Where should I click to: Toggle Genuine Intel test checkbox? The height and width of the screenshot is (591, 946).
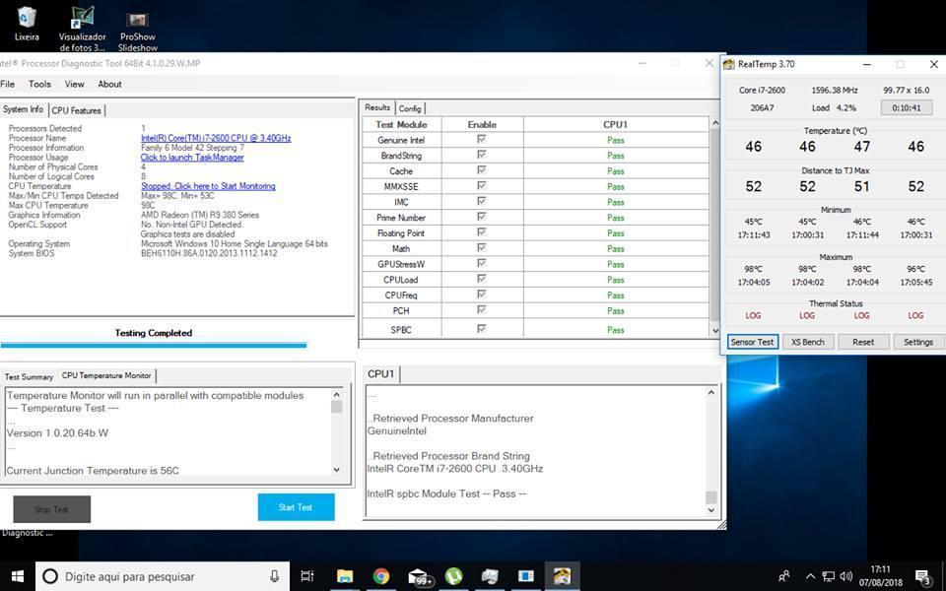coord(482,139)
